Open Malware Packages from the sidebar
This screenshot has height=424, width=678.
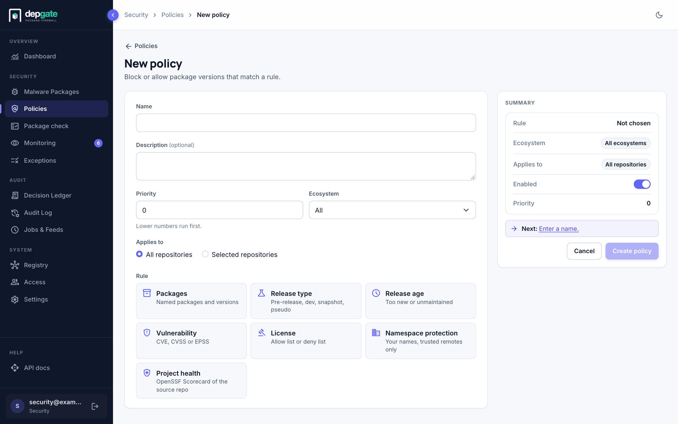56,92
